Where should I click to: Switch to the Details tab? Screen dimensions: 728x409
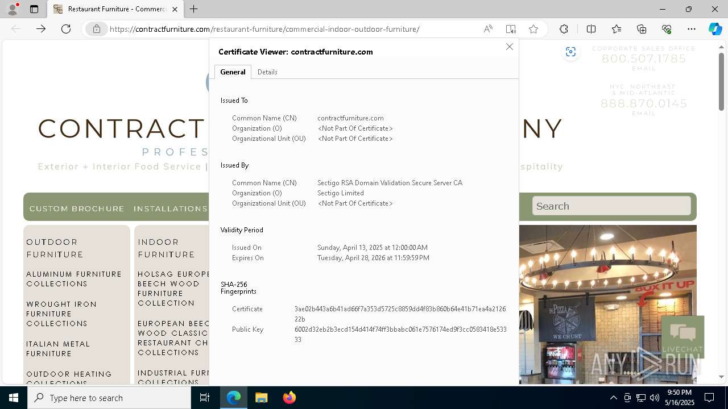pyautogui.click(x=267, y=72)
